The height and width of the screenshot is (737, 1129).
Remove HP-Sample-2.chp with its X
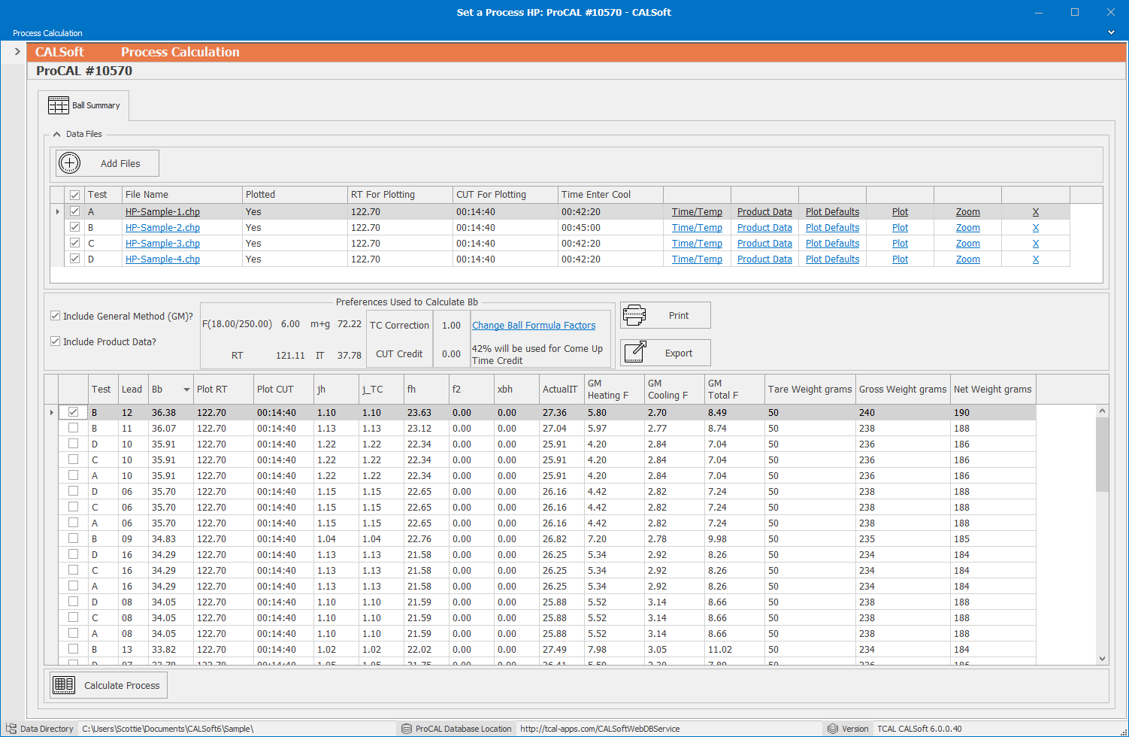(1036, 228)
